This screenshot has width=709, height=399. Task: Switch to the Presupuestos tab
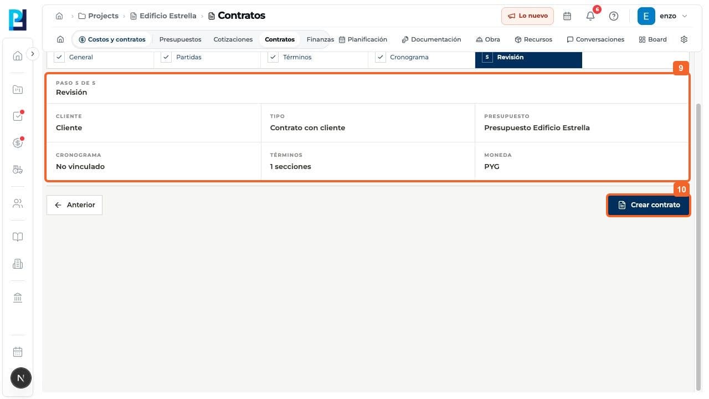[x=180, y=39]
